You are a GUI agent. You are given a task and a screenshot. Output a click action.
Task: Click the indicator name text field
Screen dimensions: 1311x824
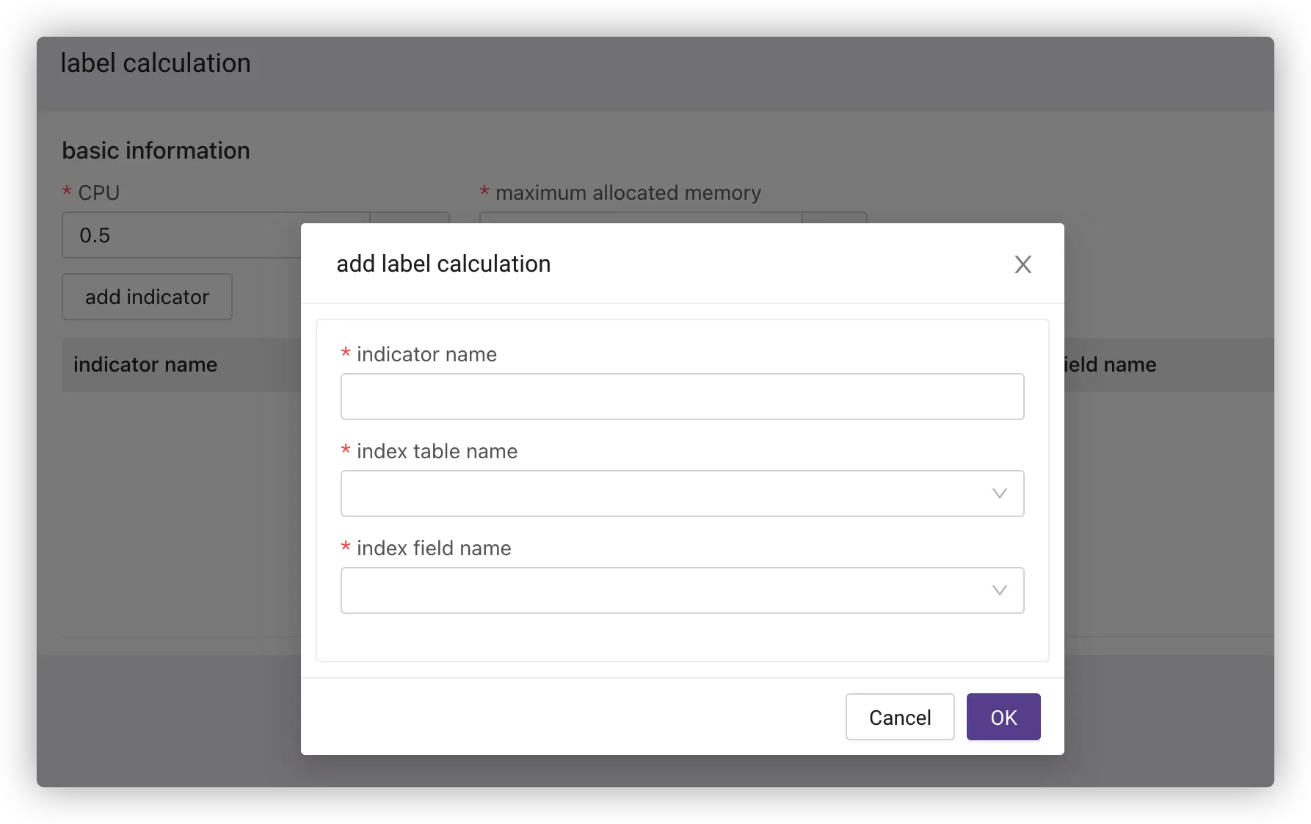click(x=682, y=397)
